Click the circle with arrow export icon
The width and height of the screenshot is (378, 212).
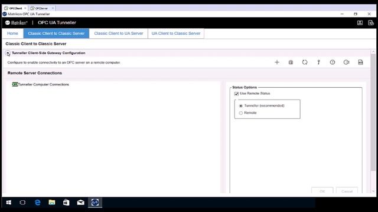347,62
